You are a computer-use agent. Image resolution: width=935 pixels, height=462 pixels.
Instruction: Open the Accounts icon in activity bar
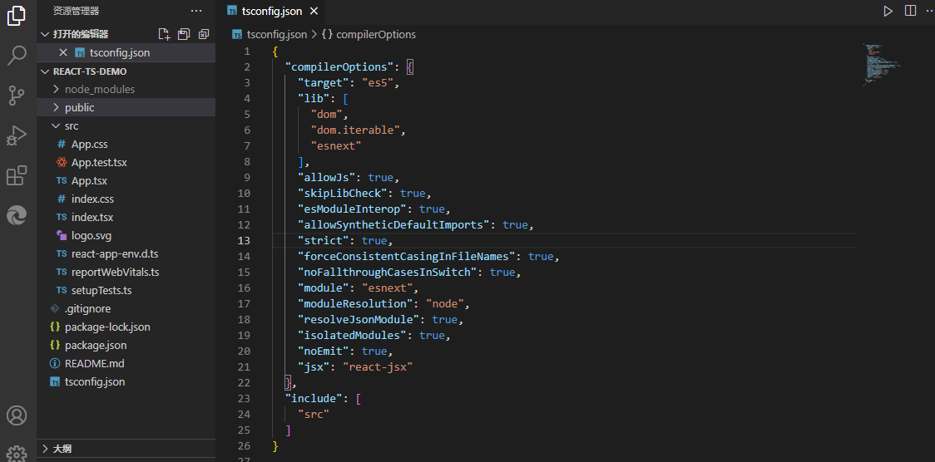17,415
